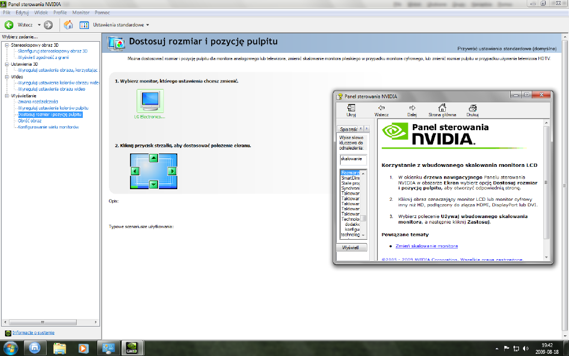
Task: Select Wyreguluj ustawienia obrazu wideo
Action: click(x=52, y=89)
